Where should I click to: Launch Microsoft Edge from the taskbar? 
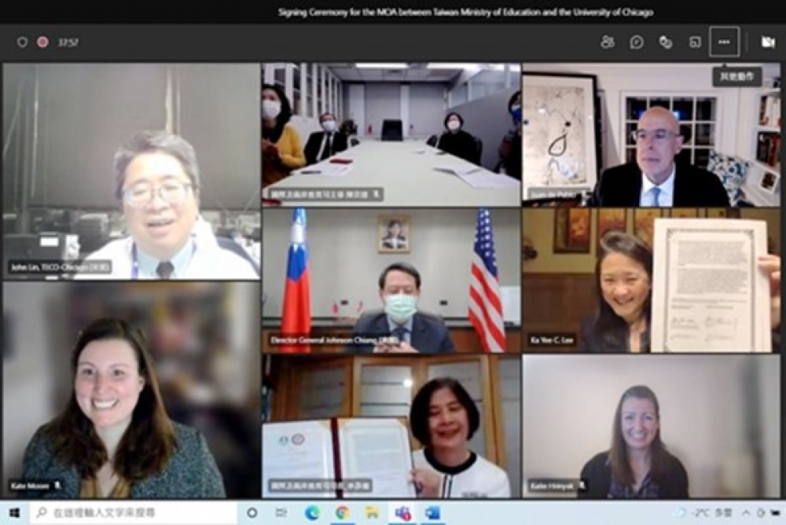(x=312, y=512)
